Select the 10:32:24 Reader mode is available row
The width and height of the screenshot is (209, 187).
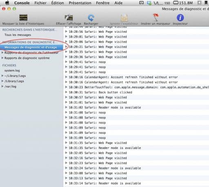pos(136,168)
